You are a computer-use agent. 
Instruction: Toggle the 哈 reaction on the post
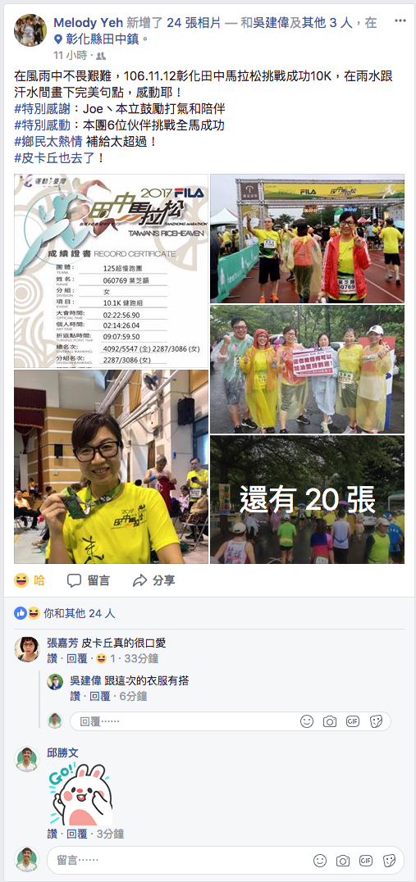(30, 580)
